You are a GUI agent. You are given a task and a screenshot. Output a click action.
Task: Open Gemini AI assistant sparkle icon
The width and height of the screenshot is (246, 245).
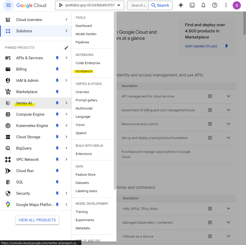181,5
